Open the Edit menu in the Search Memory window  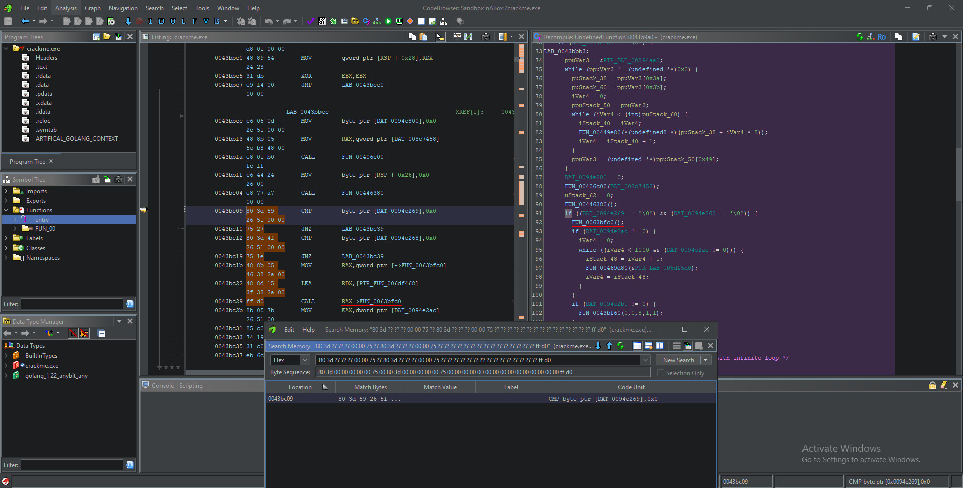coord(289,329)
